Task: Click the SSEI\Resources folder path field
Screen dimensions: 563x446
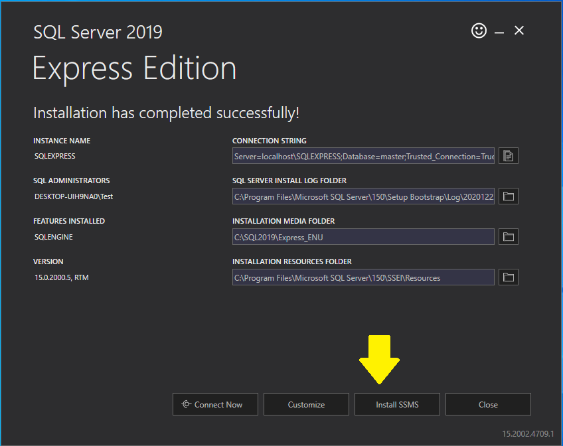Action: tap(363, 277)
